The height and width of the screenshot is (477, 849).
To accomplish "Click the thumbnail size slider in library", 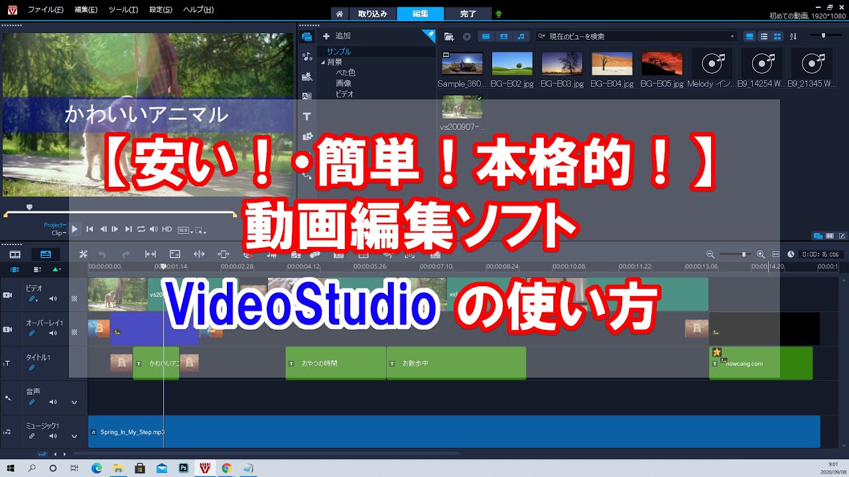I will click(x=822, y=36).
